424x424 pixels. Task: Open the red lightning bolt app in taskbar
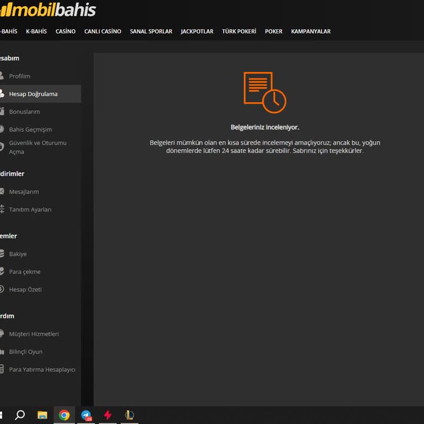click(x=108, y=415)
